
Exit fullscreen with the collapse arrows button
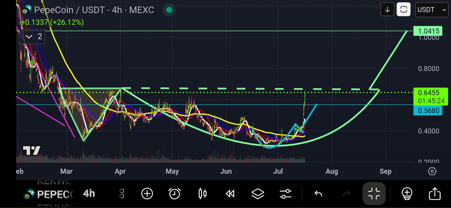click(374, 194)
